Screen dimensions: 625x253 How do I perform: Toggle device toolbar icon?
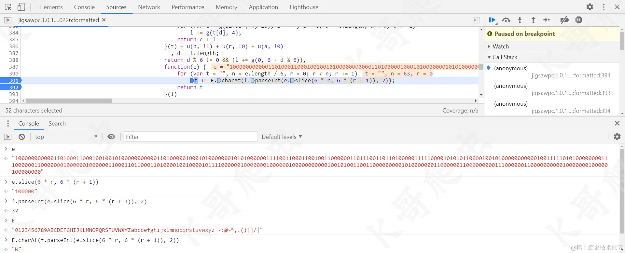pos(21,7)
